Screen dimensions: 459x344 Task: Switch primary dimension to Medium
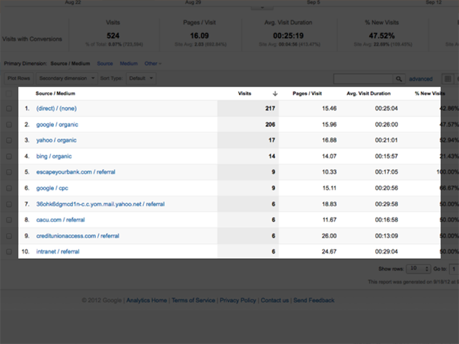[x=129, y=64]
